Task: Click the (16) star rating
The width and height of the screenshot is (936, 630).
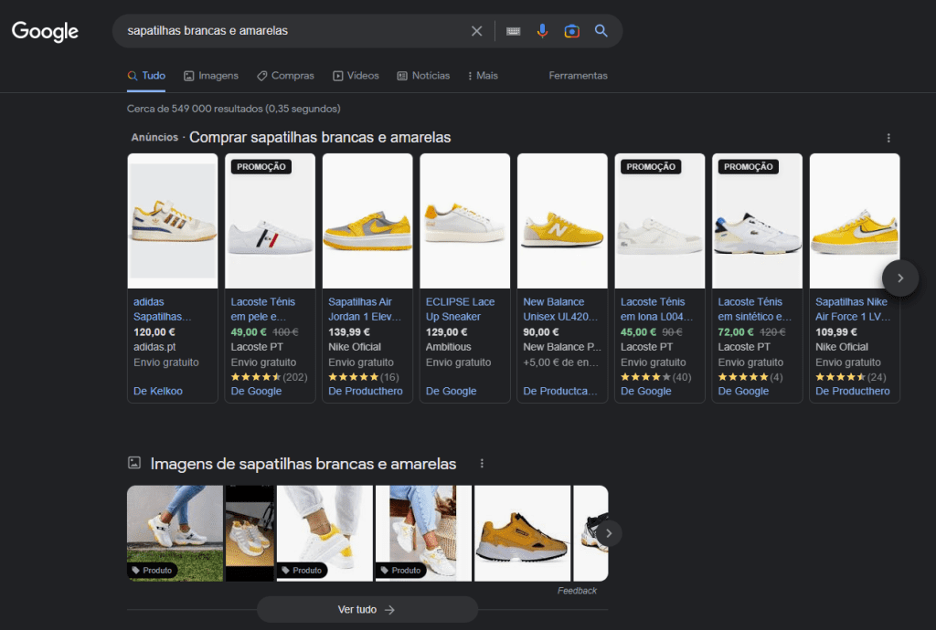Action: click(364, 377)
